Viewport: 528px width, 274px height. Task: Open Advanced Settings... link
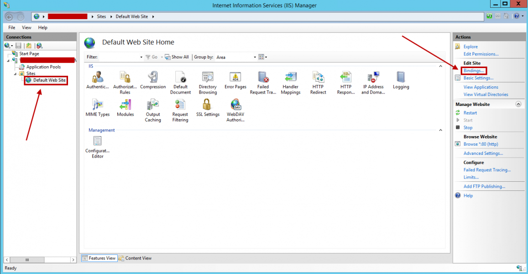(x=483, y=153)
